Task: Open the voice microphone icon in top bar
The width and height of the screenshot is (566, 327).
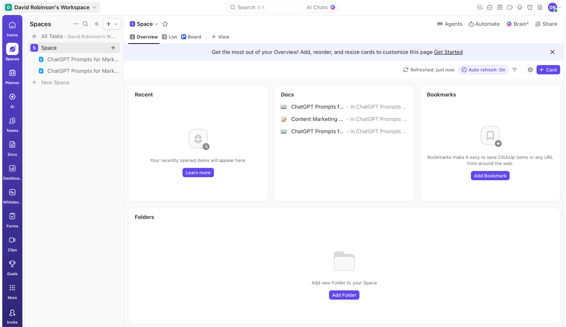Action: click(x=520, y=7)
